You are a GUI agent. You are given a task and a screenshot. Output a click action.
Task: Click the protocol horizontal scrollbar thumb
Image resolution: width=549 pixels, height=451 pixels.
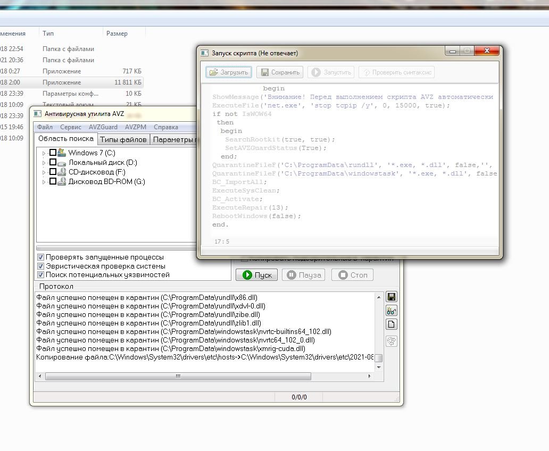pyautogui.click(x=178, y=377)
